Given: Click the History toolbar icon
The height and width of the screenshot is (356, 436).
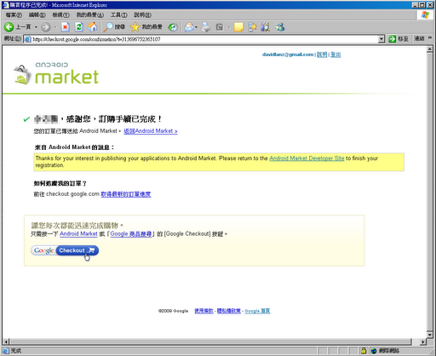Looking at the screenshot, I should (x=172, y=27).
